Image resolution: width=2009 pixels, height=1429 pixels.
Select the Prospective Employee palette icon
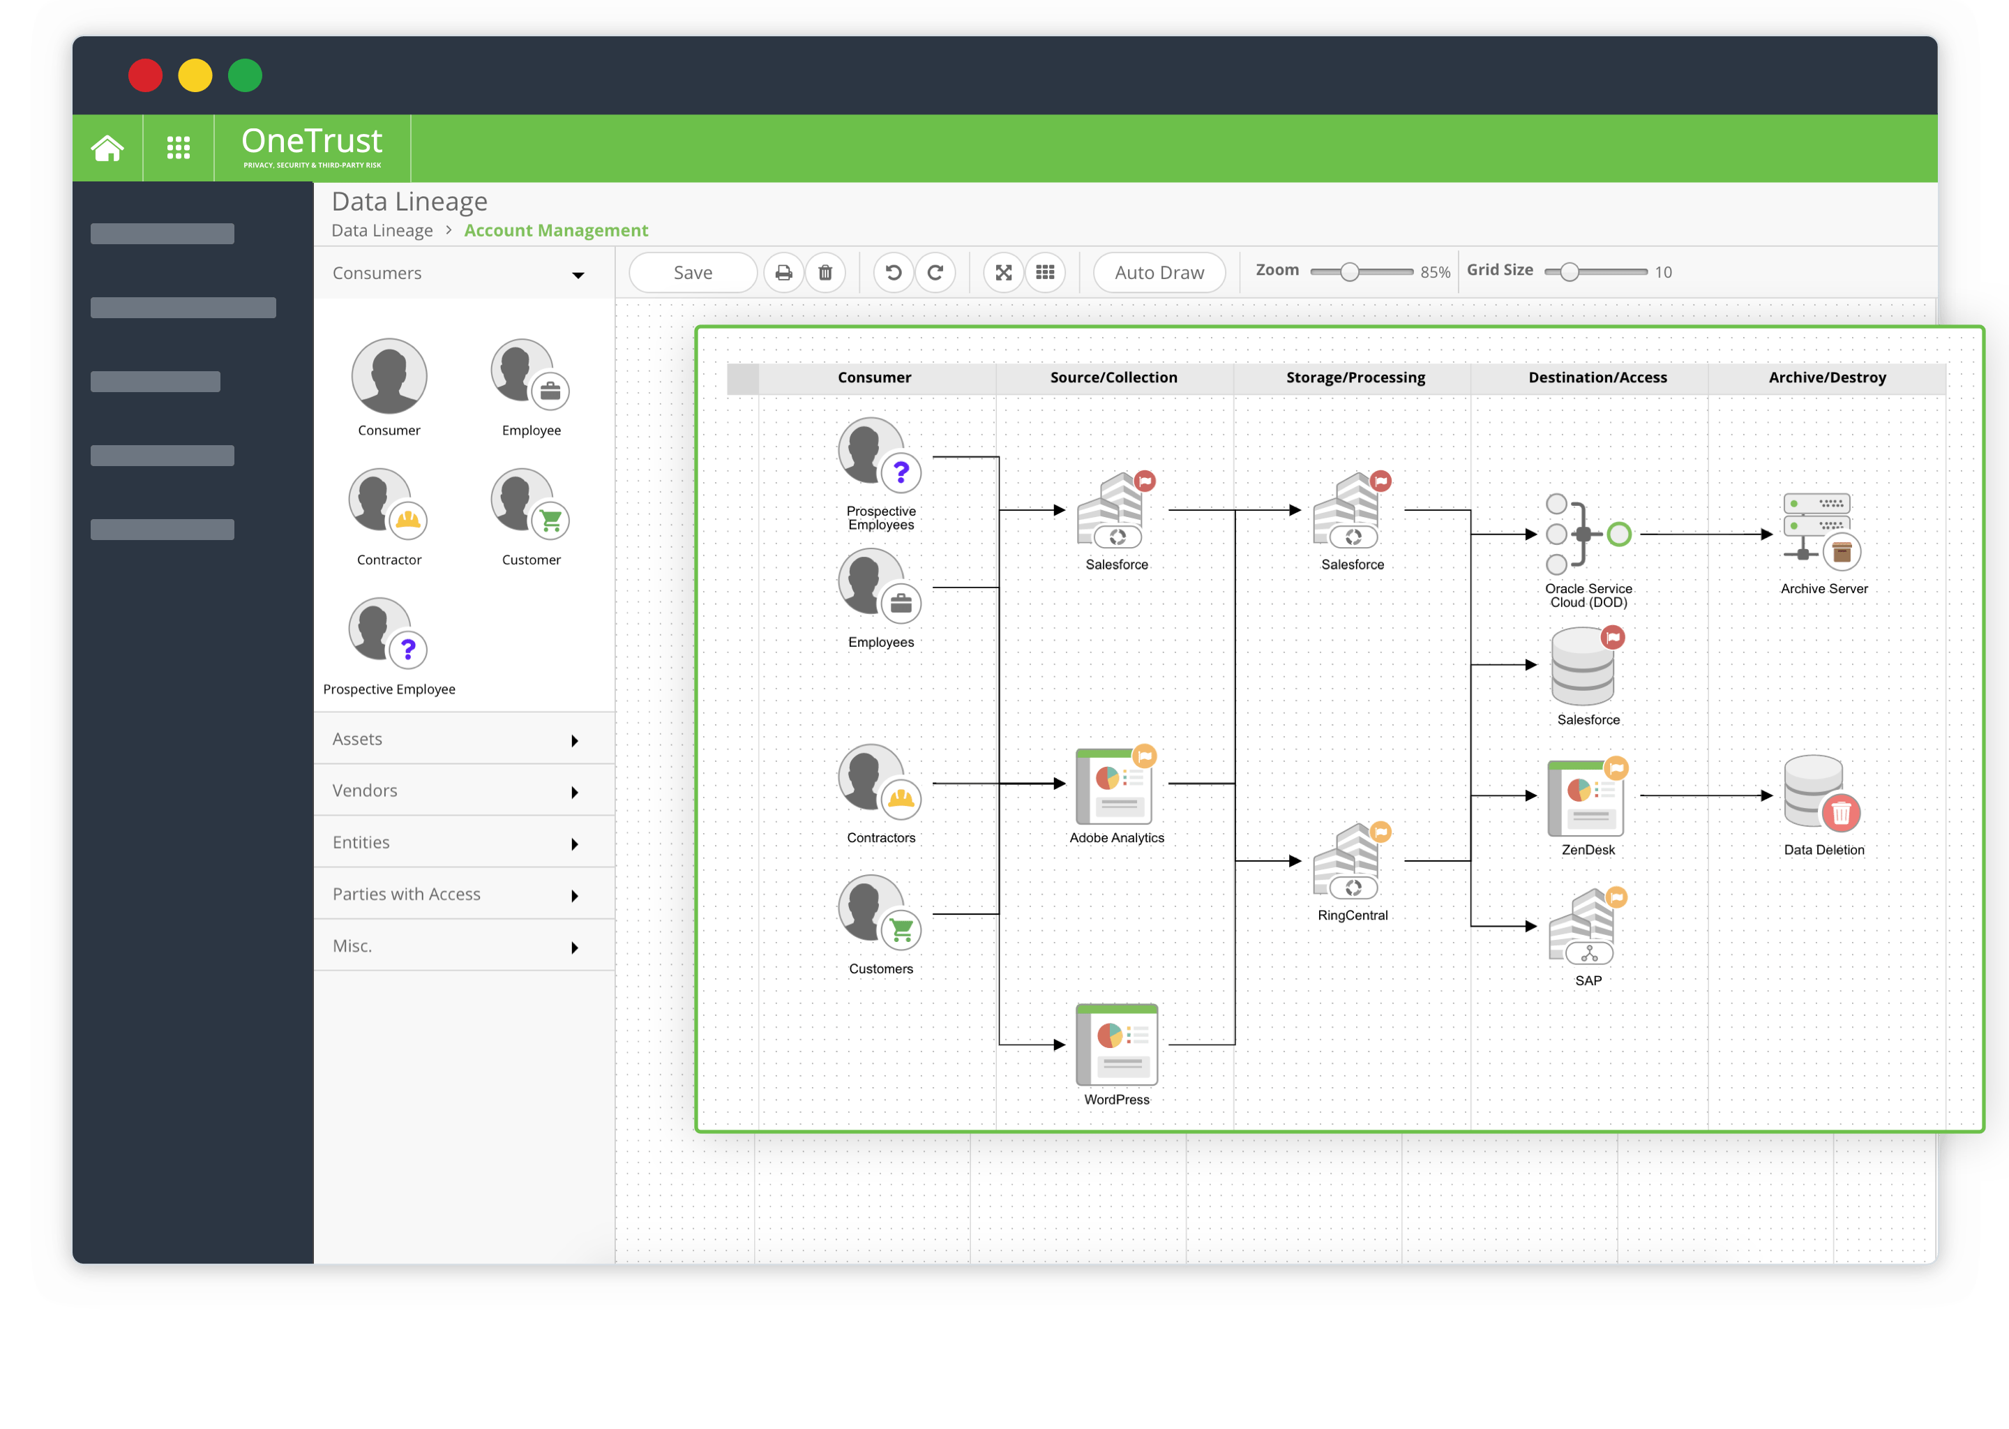(x=388, y=634)
